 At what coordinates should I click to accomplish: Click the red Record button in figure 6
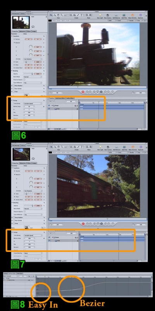tap(83, 92)
